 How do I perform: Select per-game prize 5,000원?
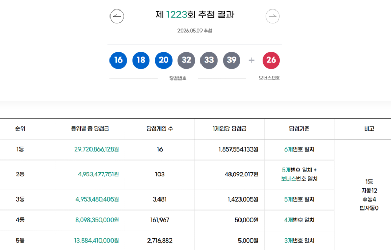248,241
